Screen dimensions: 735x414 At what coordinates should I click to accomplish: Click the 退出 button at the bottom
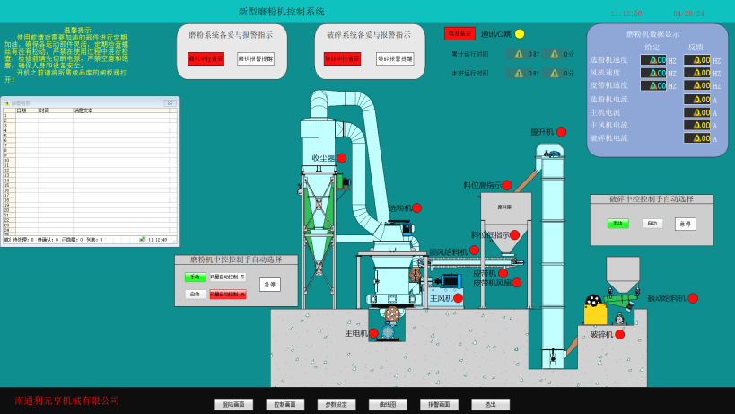490,404
